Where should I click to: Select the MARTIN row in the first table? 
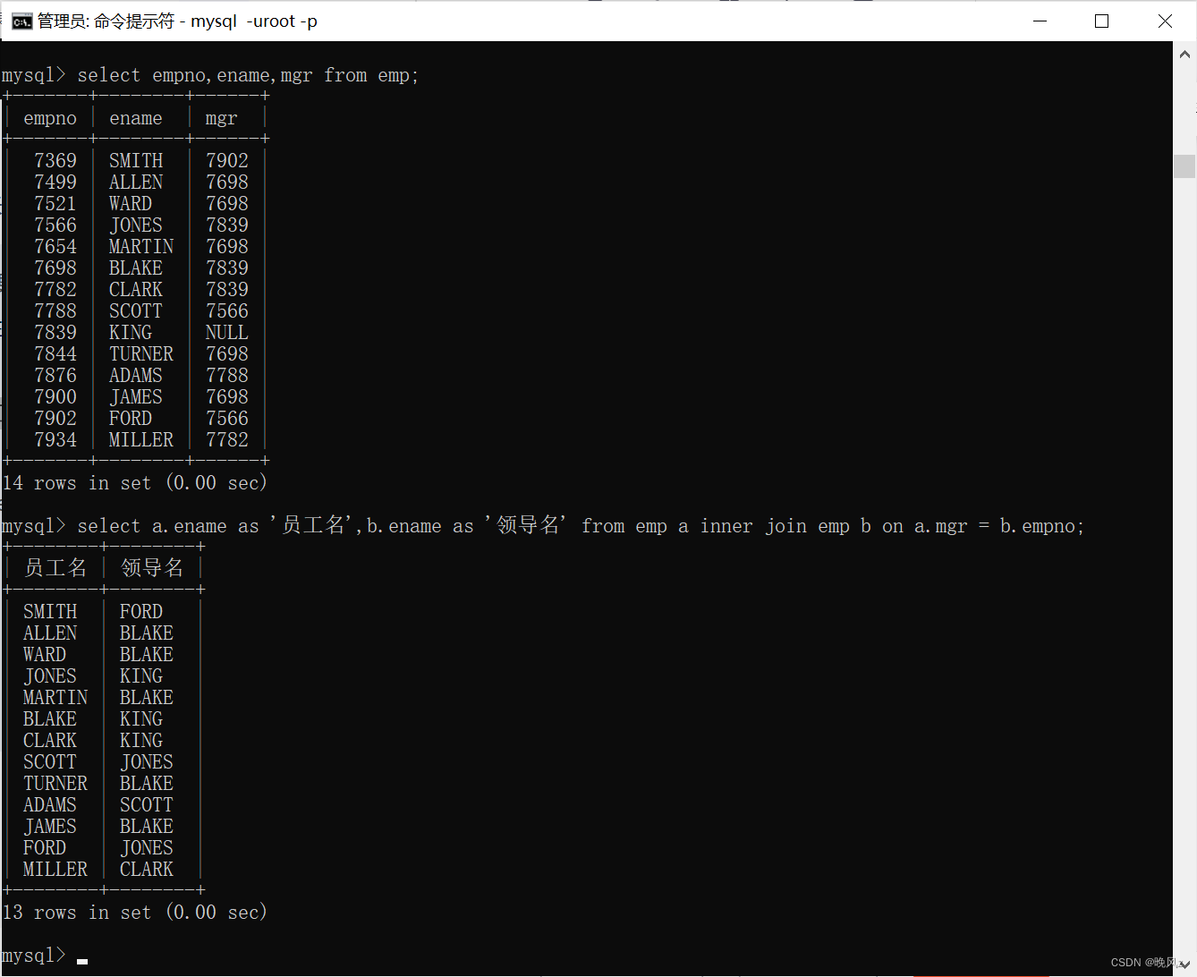pos(134,246)
